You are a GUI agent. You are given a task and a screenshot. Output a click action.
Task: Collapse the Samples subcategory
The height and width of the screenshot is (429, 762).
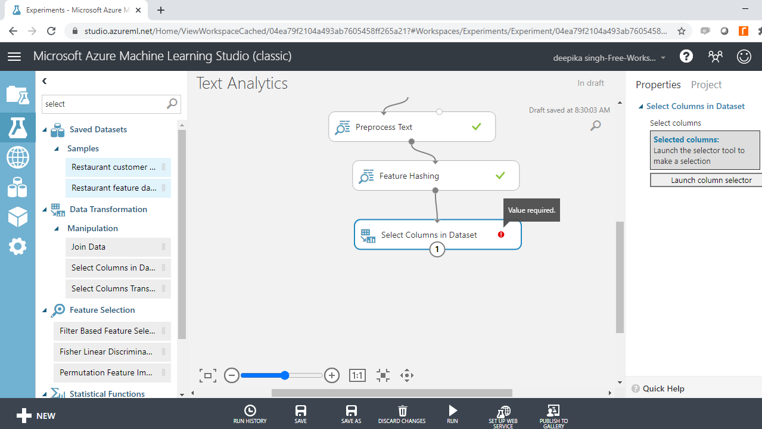(56, 148)
